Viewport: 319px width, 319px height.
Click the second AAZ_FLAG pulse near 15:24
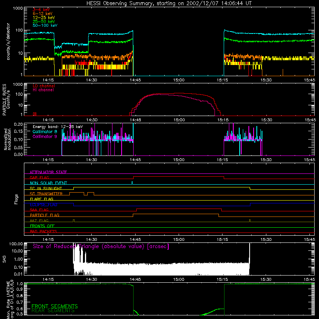point(250,221)
